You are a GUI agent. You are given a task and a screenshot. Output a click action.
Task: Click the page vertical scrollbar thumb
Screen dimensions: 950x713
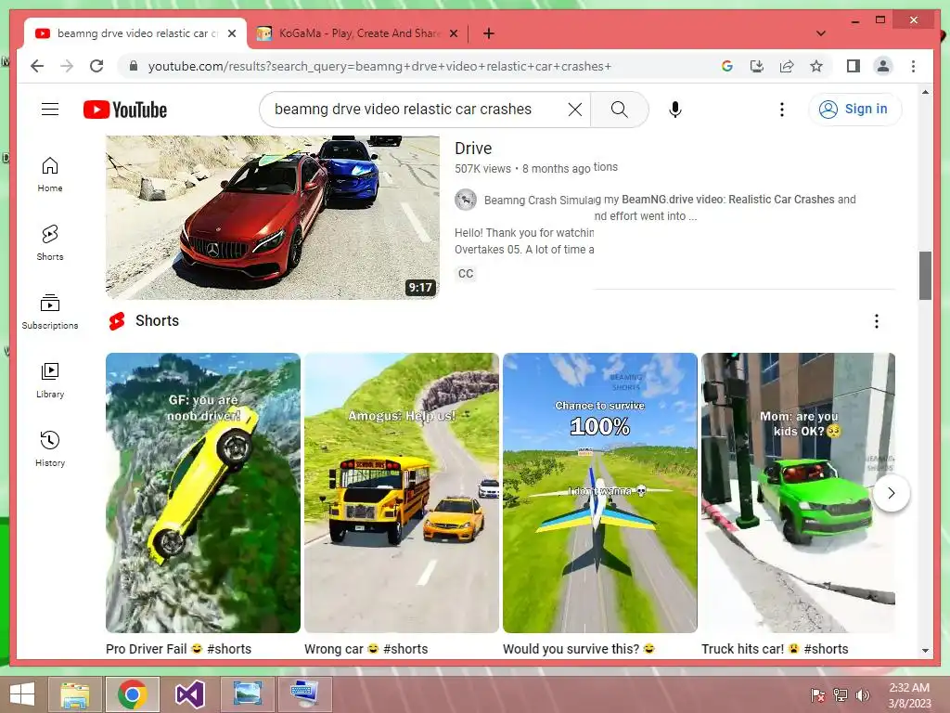925,275
